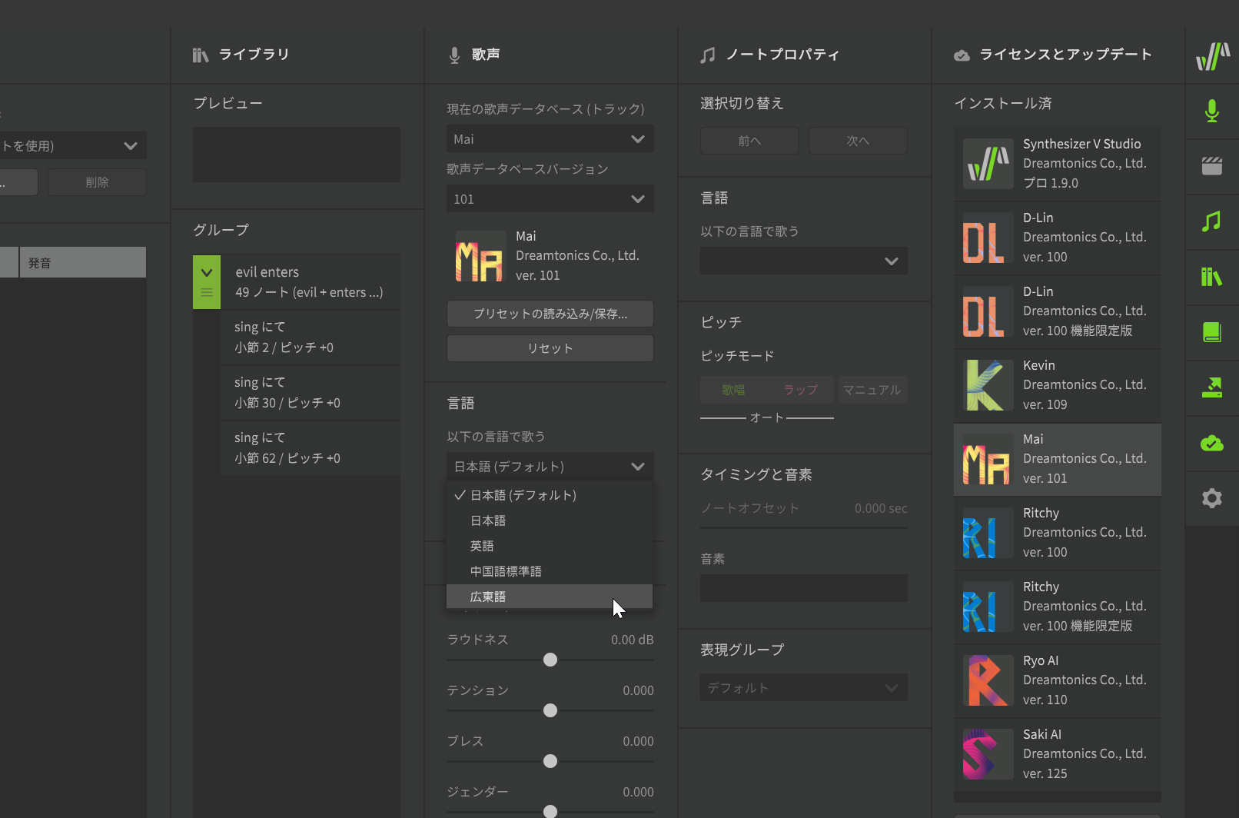Click the 次へ selection button
1239x818 pixels.
click(858, 141)
